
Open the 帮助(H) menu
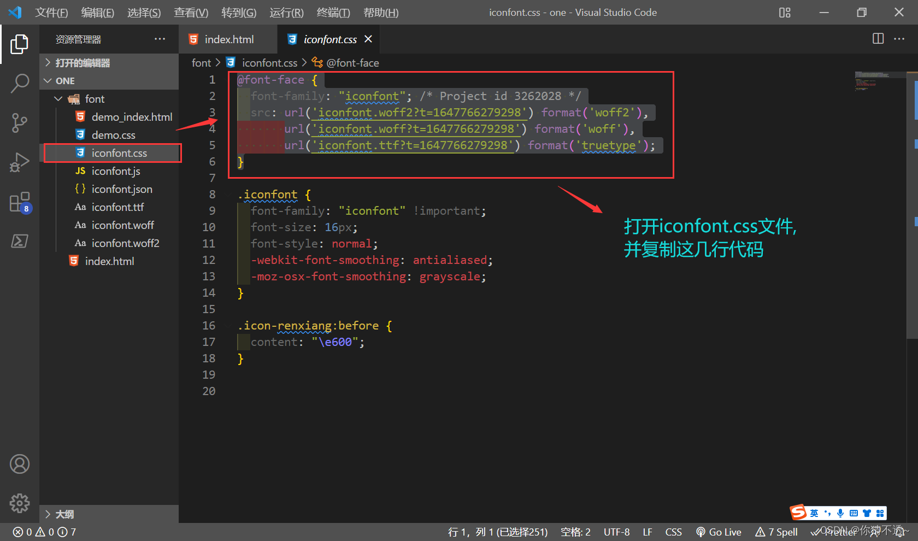pos(381,13)
